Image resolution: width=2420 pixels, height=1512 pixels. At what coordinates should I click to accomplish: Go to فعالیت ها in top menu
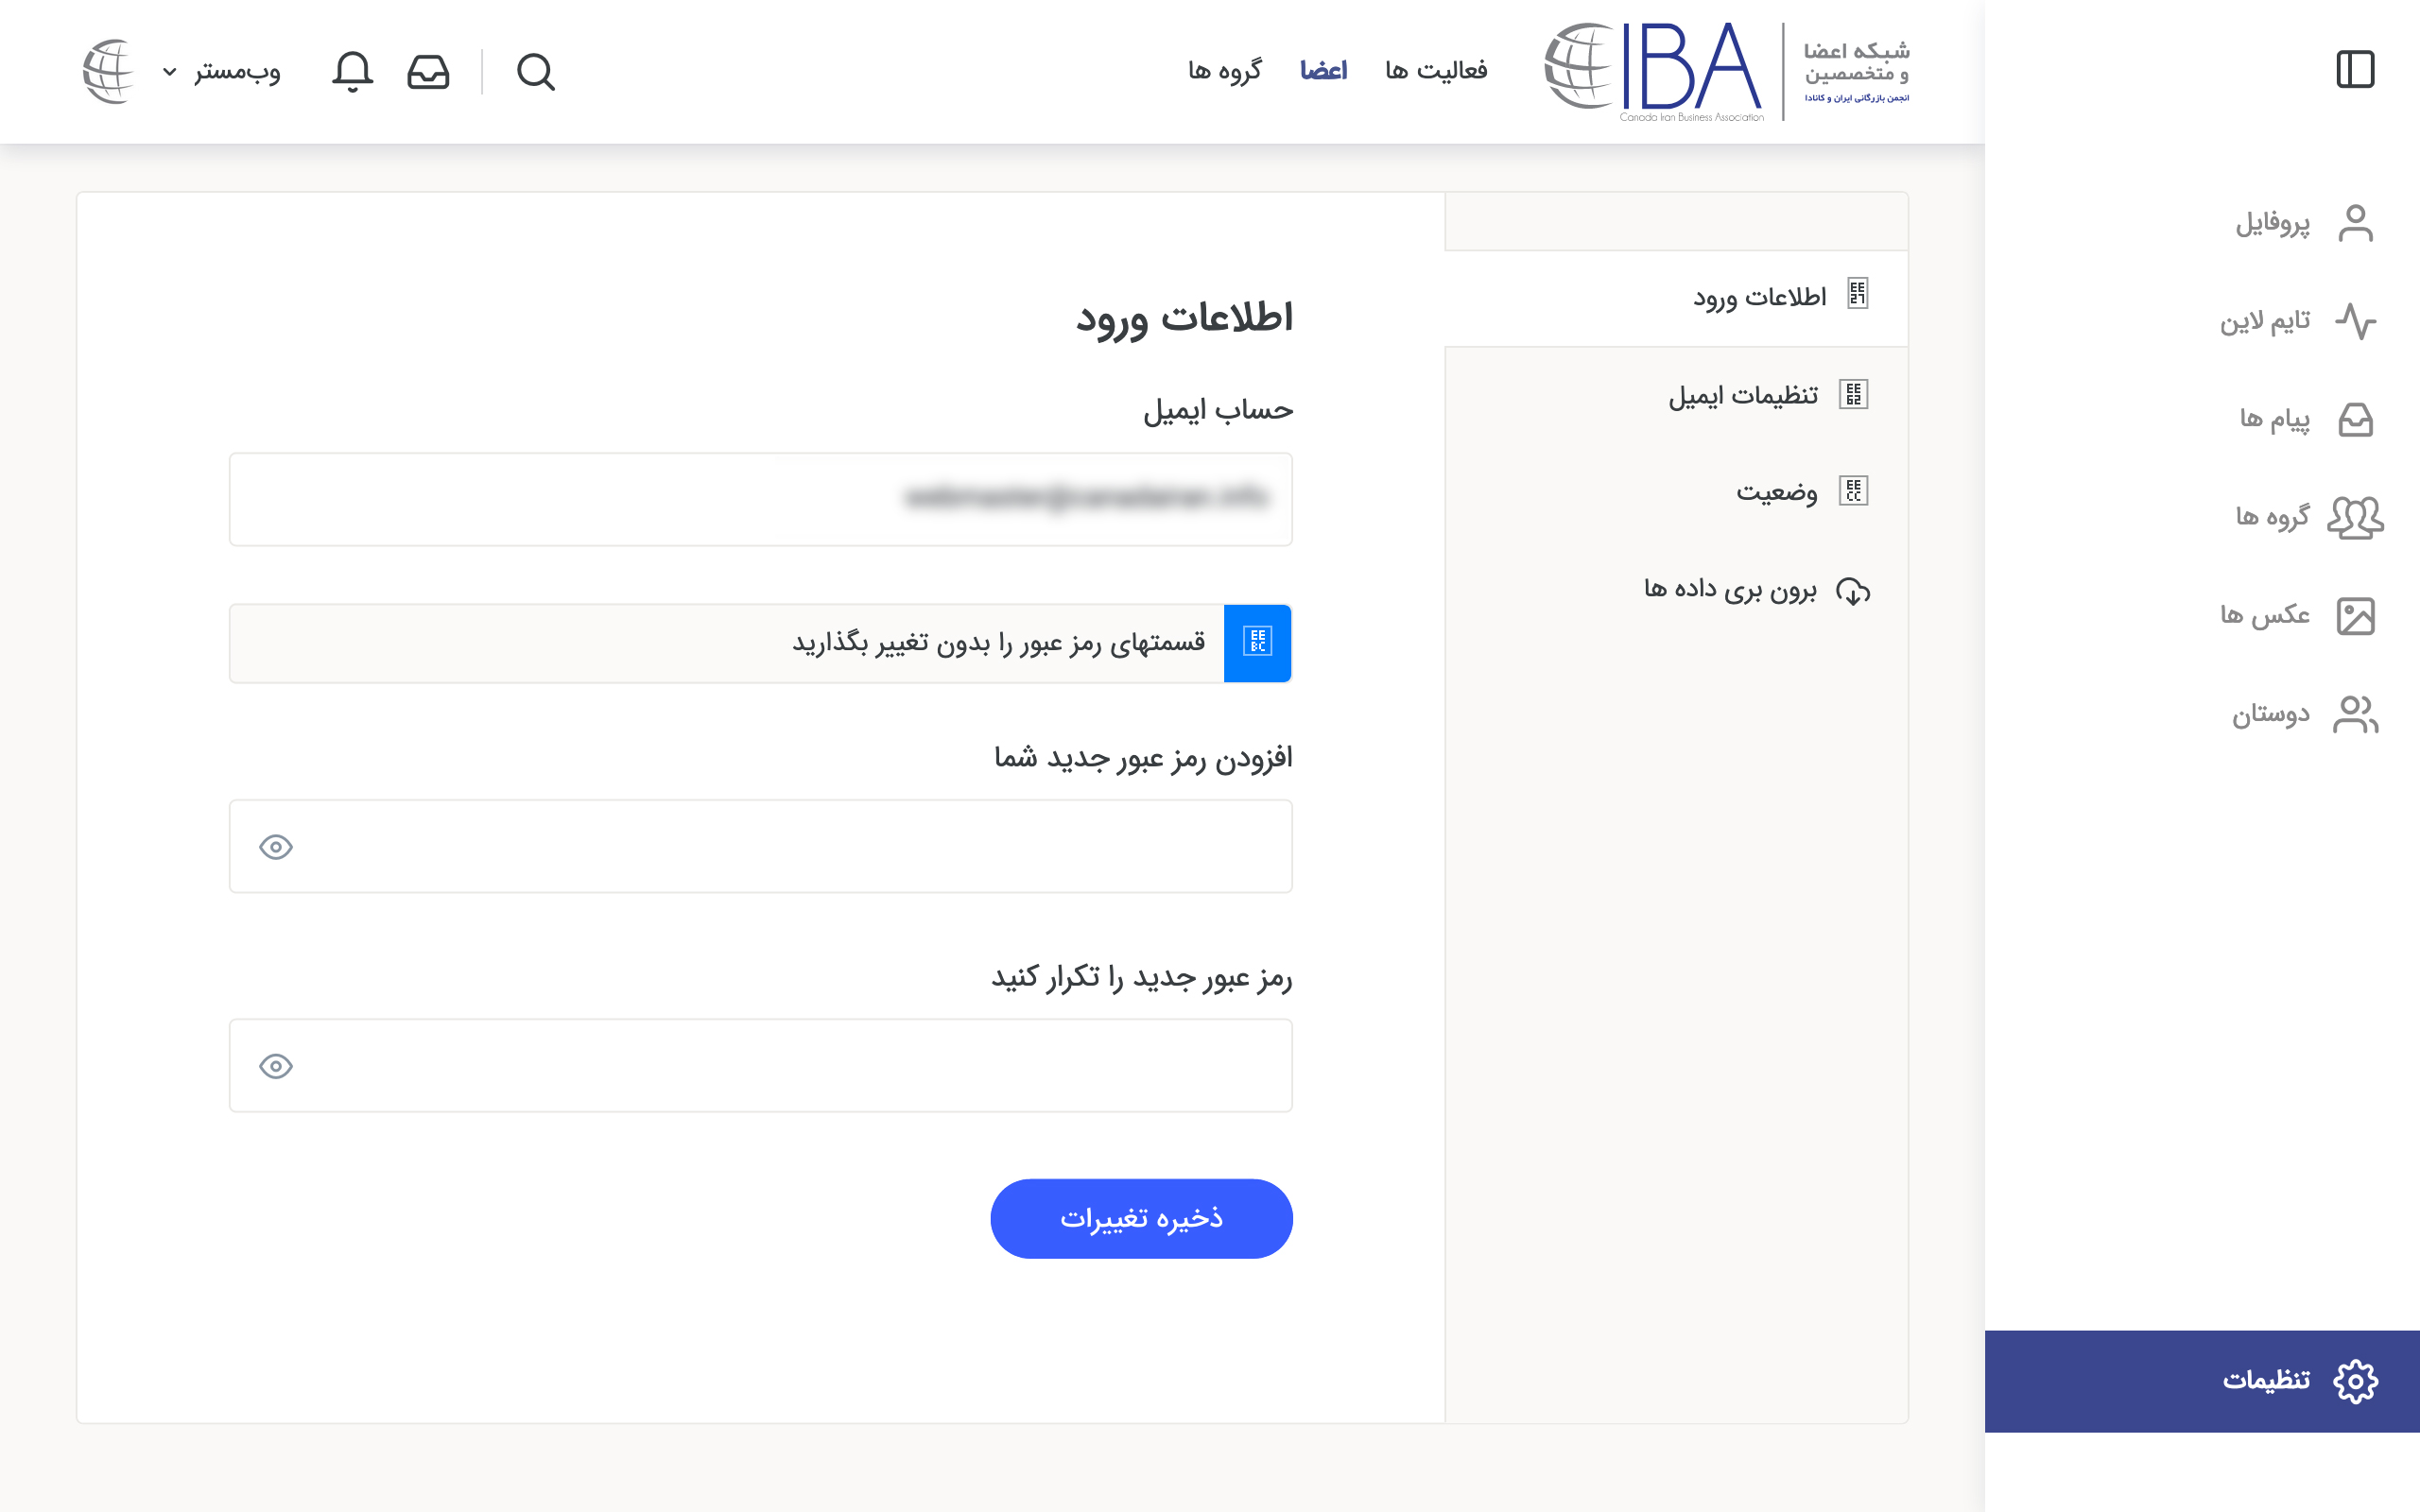tap(1435, 71)
